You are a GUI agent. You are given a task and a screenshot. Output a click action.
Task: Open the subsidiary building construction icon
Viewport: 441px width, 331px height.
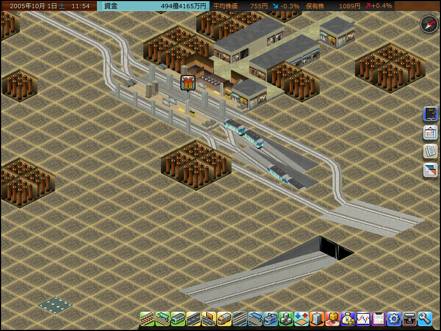316,319
